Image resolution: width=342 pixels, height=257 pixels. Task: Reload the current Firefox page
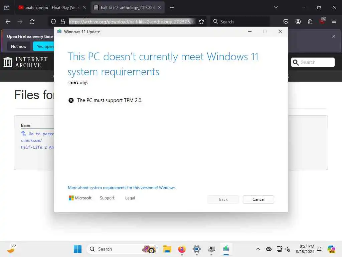pos(32,22)
